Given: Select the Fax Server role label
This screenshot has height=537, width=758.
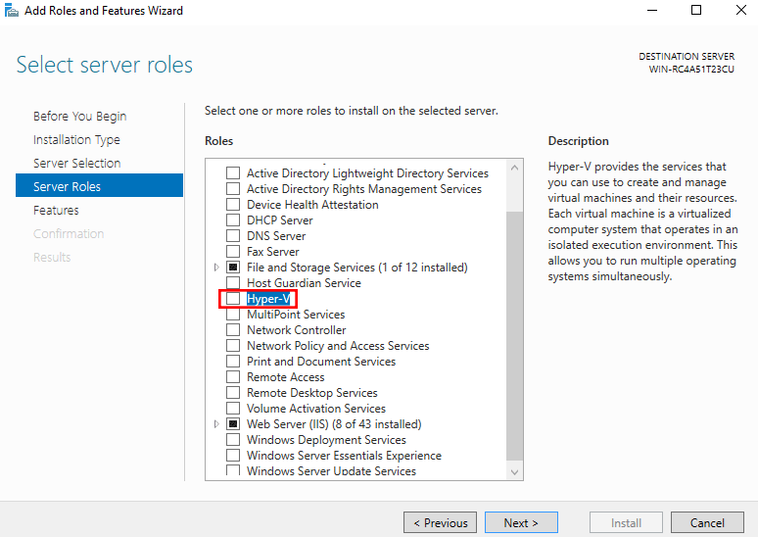Looking at the screenshot, I should coord(273,252).
